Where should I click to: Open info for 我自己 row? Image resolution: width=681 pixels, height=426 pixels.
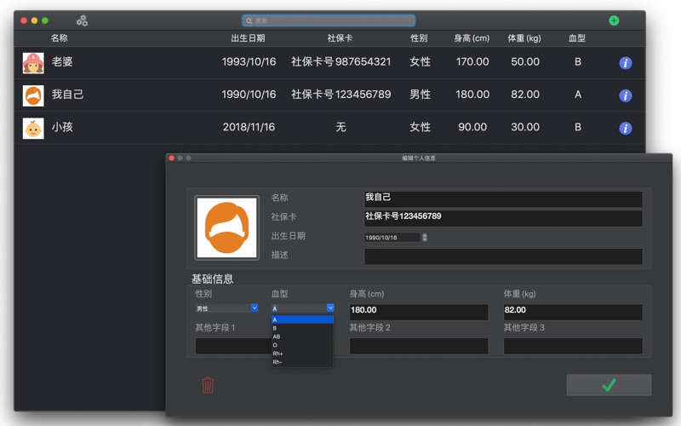point(625,95)
